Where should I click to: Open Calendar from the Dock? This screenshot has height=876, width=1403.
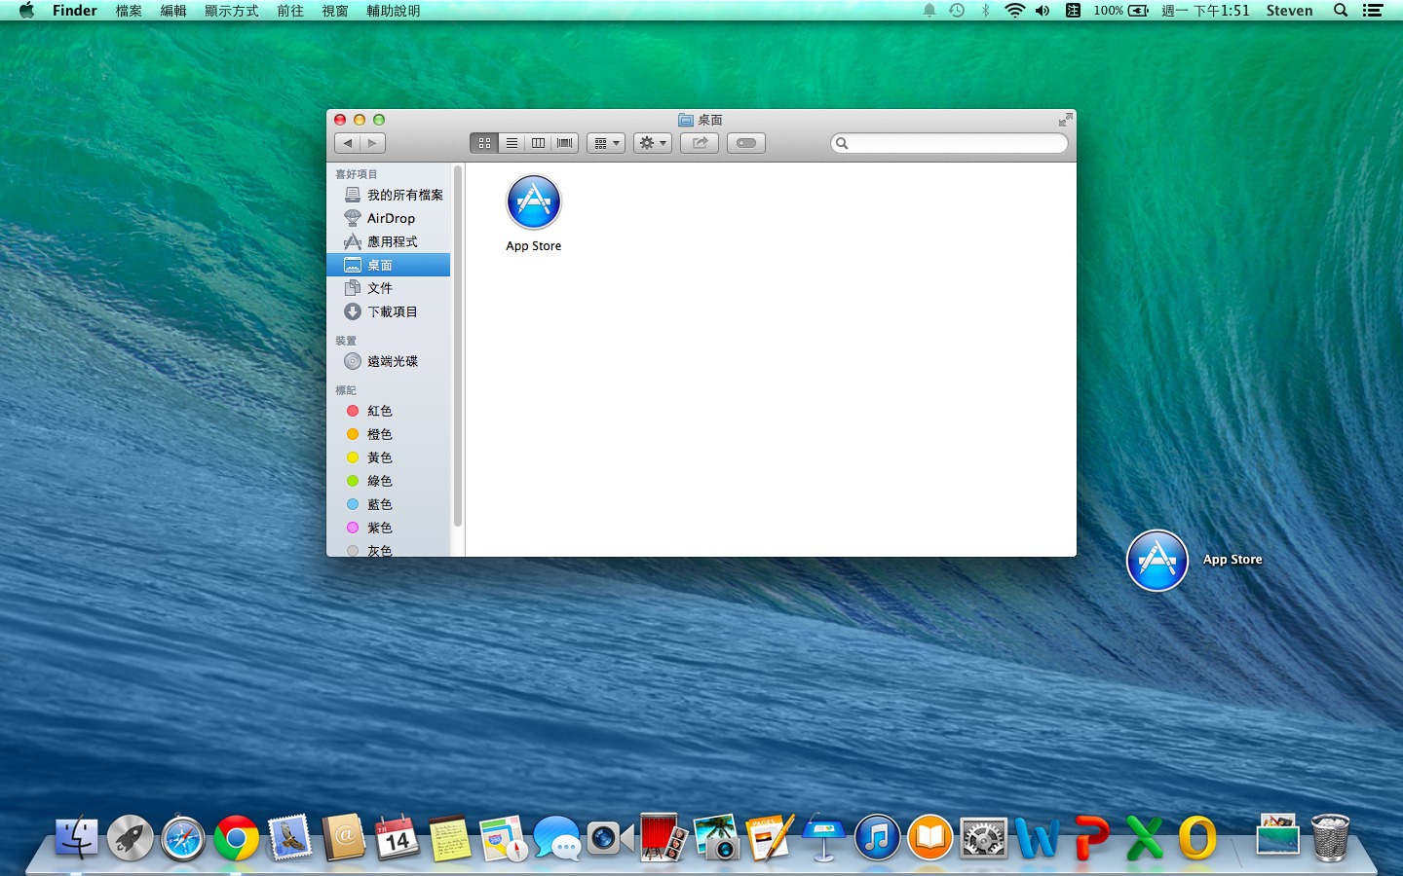[397, 838]
